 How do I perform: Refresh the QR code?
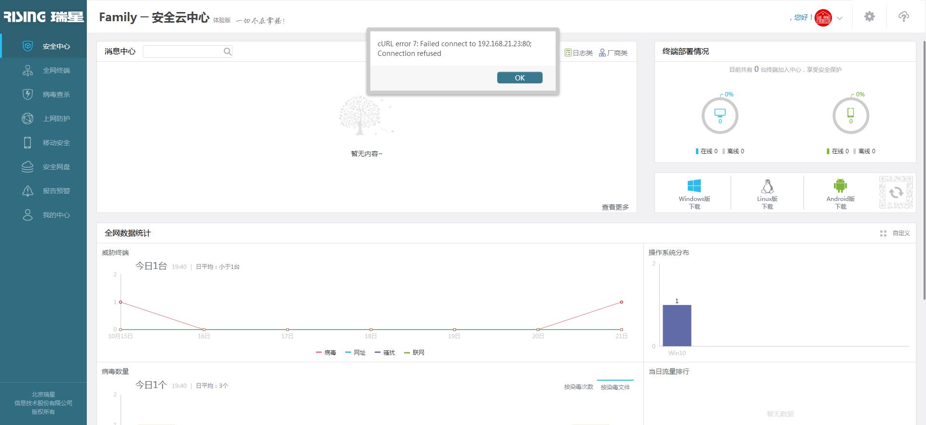point(896,192)
